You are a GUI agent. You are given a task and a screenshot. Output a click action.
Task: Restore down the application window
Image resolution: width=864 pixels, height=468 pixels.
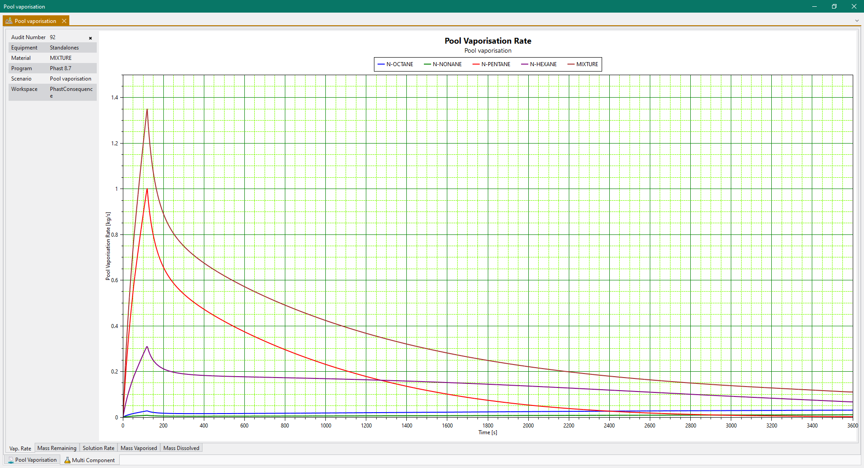click(834, 6)
